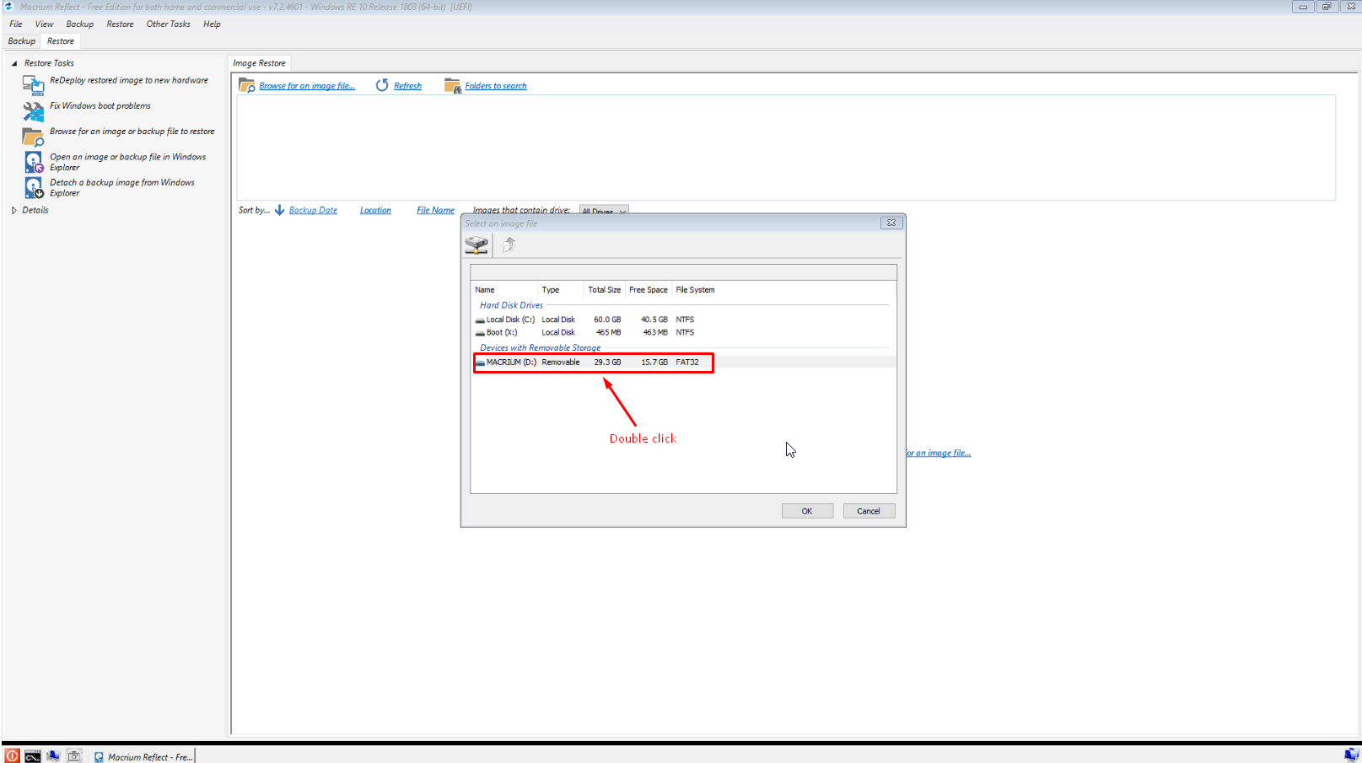Click the Type column header
This screenshot has width=1362, height=763.
point(561,290)
